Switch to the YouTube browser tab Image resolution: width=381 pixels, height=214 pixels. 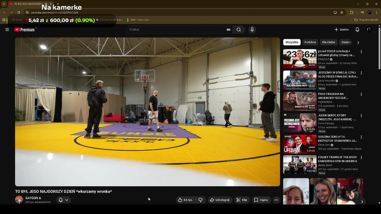click(28, 4)
